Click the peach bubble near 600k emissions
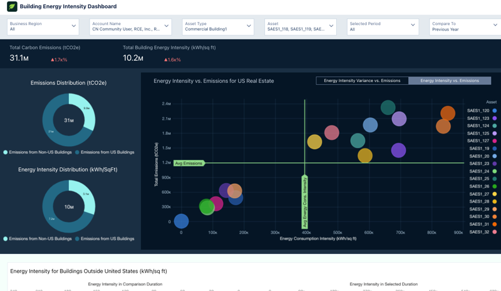The image size is (501, 291). click(x=234, y=191)
